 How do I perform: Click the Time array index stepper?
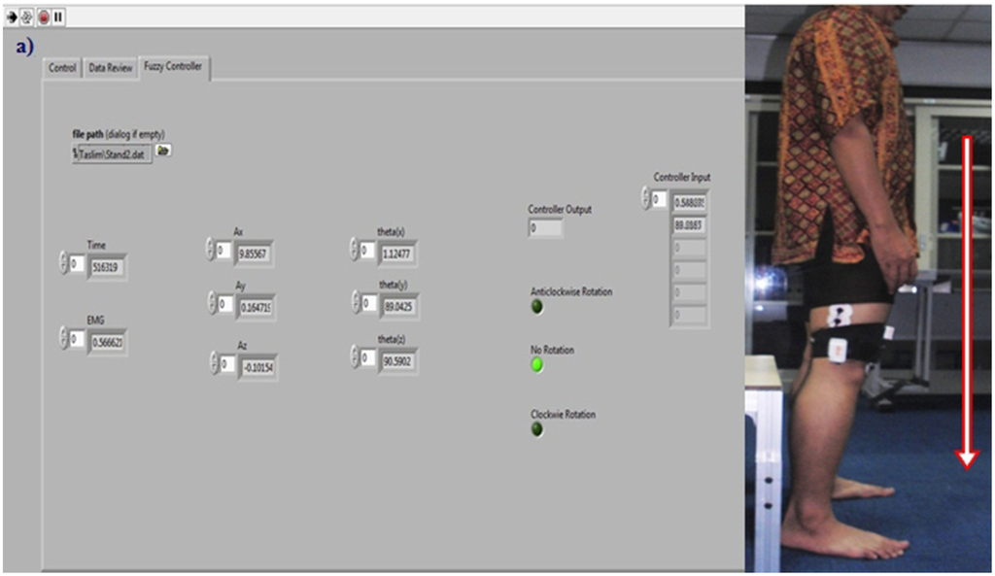tap(63, 262)
